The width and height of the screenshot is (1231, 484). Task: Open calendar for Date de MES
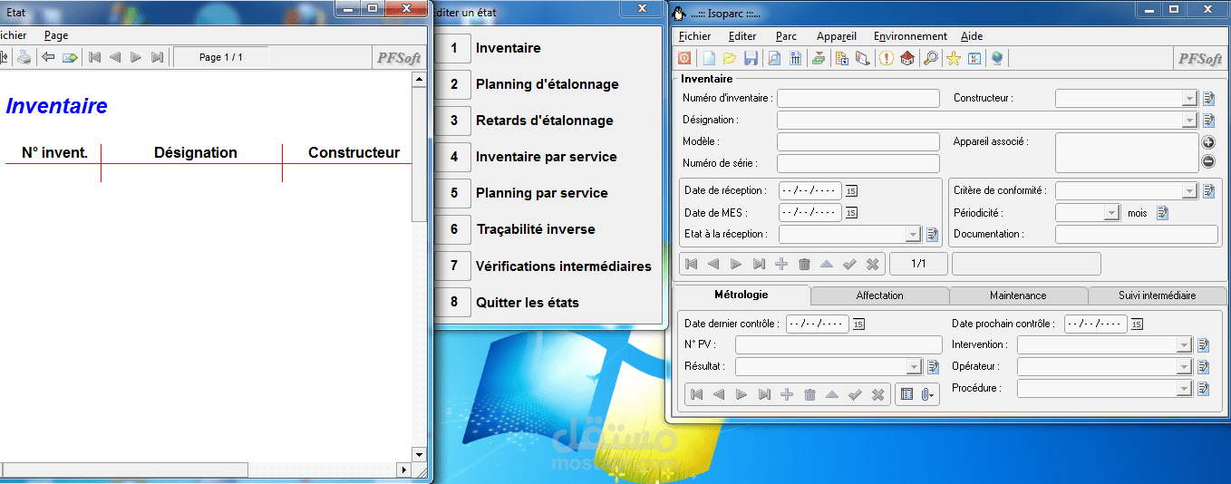click(851, 213)
